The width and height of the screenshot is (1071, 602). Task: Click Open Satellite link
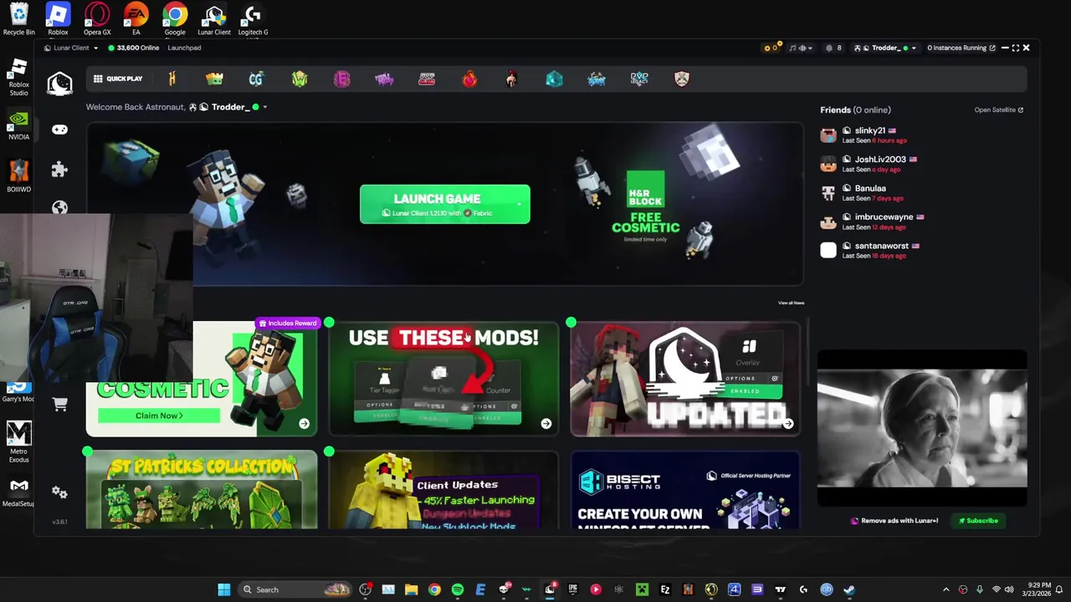(998, 110)
